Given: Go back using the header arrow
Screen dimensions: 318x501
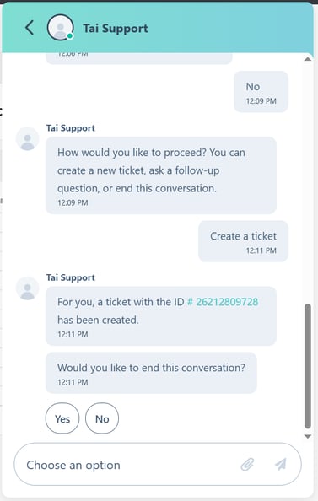Looking at the screenshot, I should point(30,28).
